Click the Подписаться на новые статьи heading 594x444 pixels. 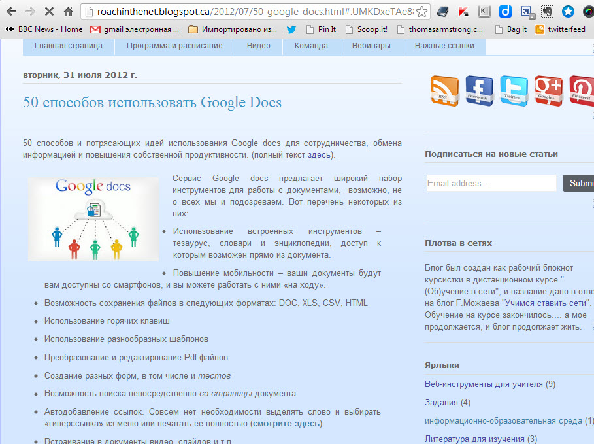click(x=491, y=154)
